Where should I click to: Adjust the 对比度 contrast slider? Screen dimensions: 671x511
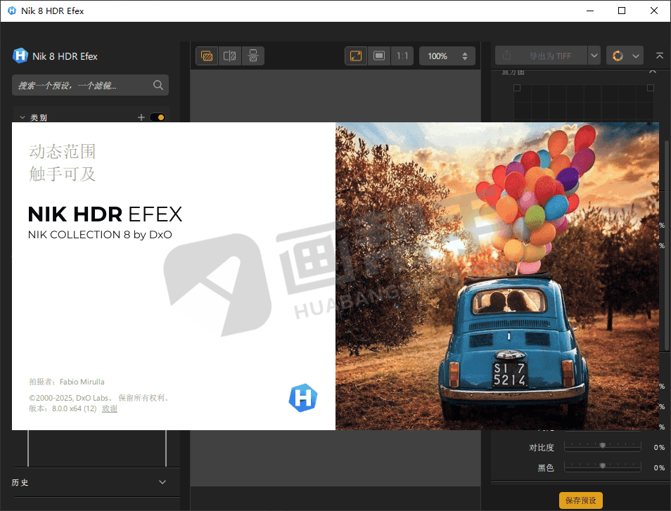coord(603,446)
